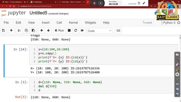Copy selected cells

pyautogui.click(x=26, y=31)
